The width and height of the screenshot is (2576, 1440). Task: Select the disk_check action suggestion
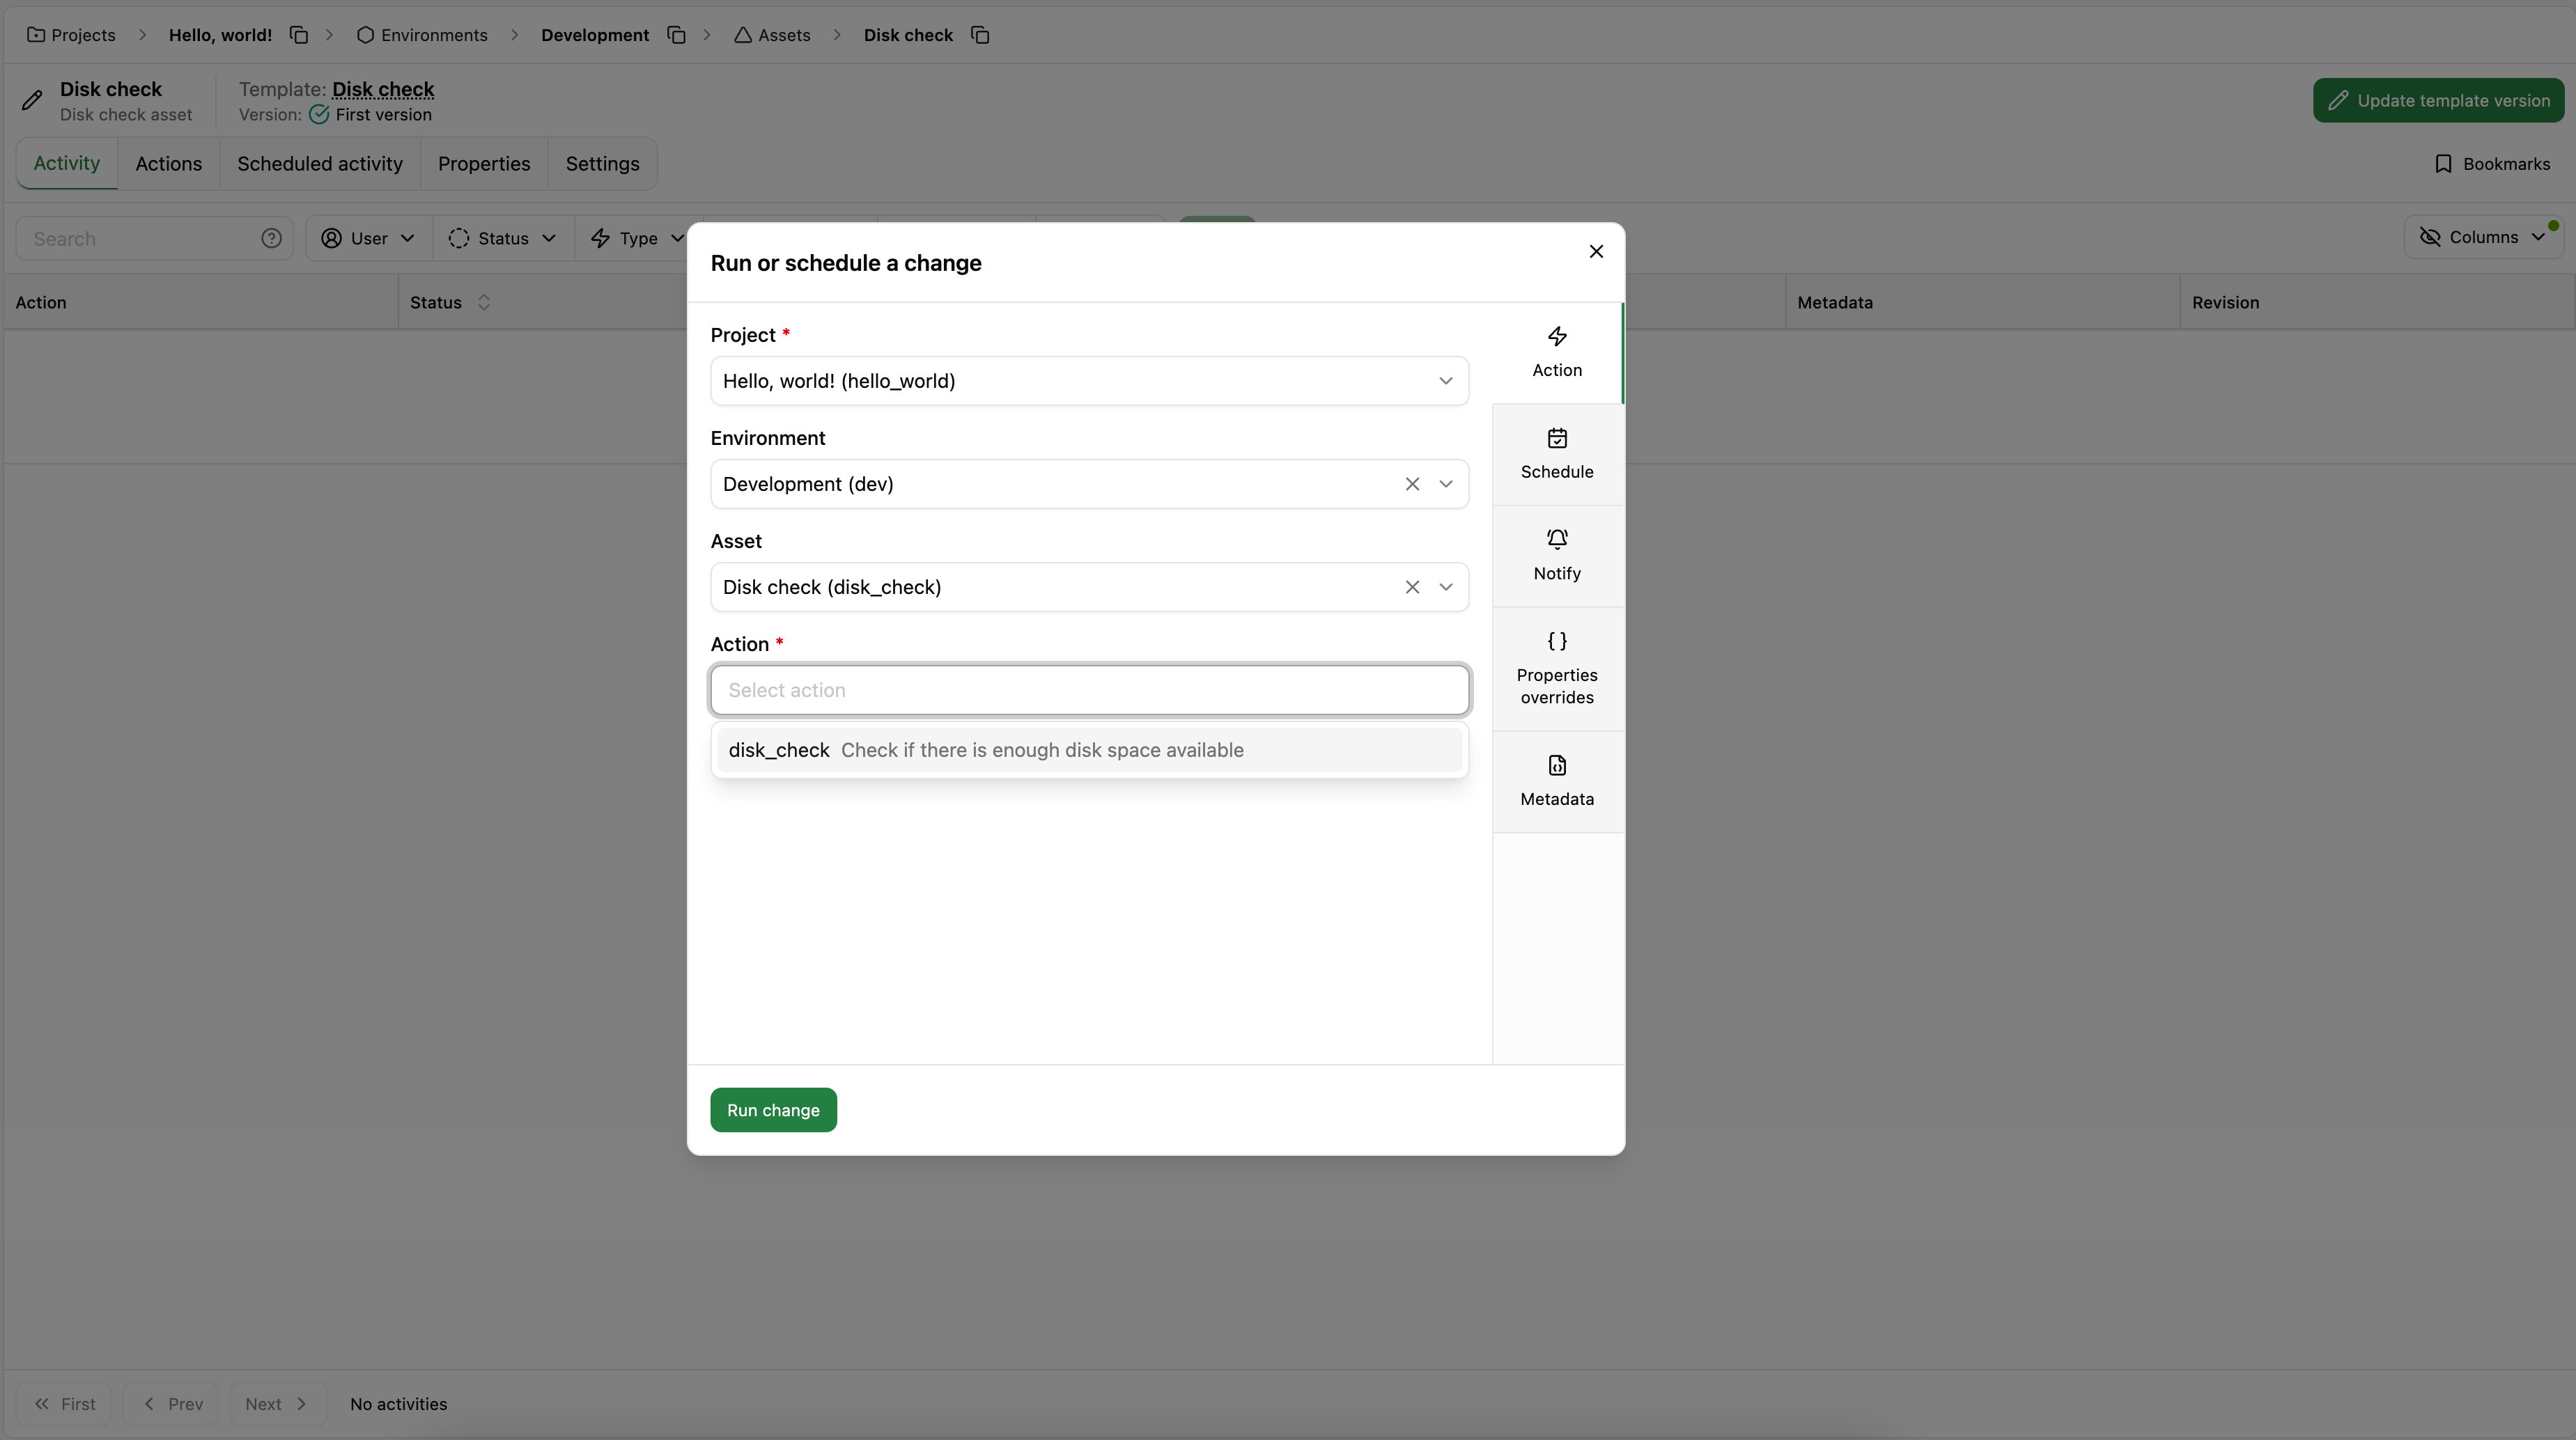pyautogui.click(x=1089, y=749)
